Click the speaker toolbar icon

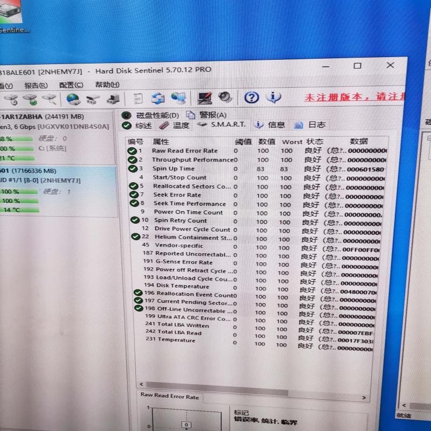[225, 98]
